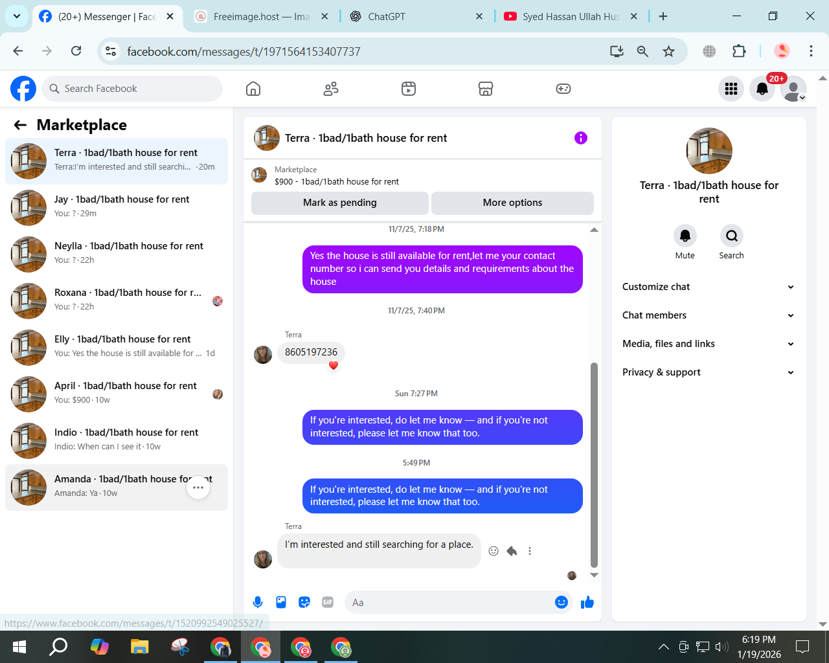Click the Search Facebook field
The width and height of the screenshot is (829, 663).
(x=132, y=89)
